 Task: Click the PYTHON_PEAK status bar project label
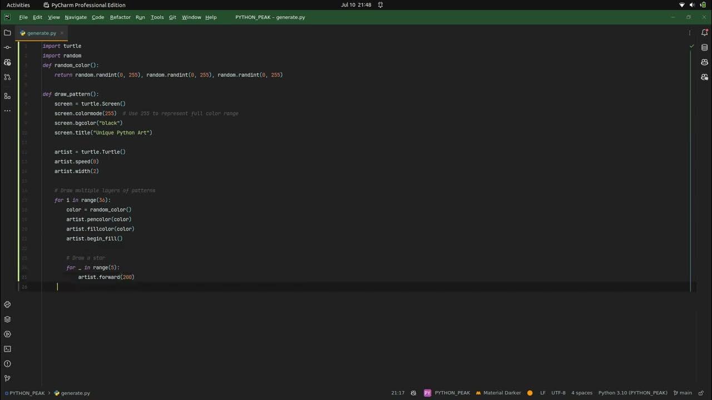tap(452, 393)
